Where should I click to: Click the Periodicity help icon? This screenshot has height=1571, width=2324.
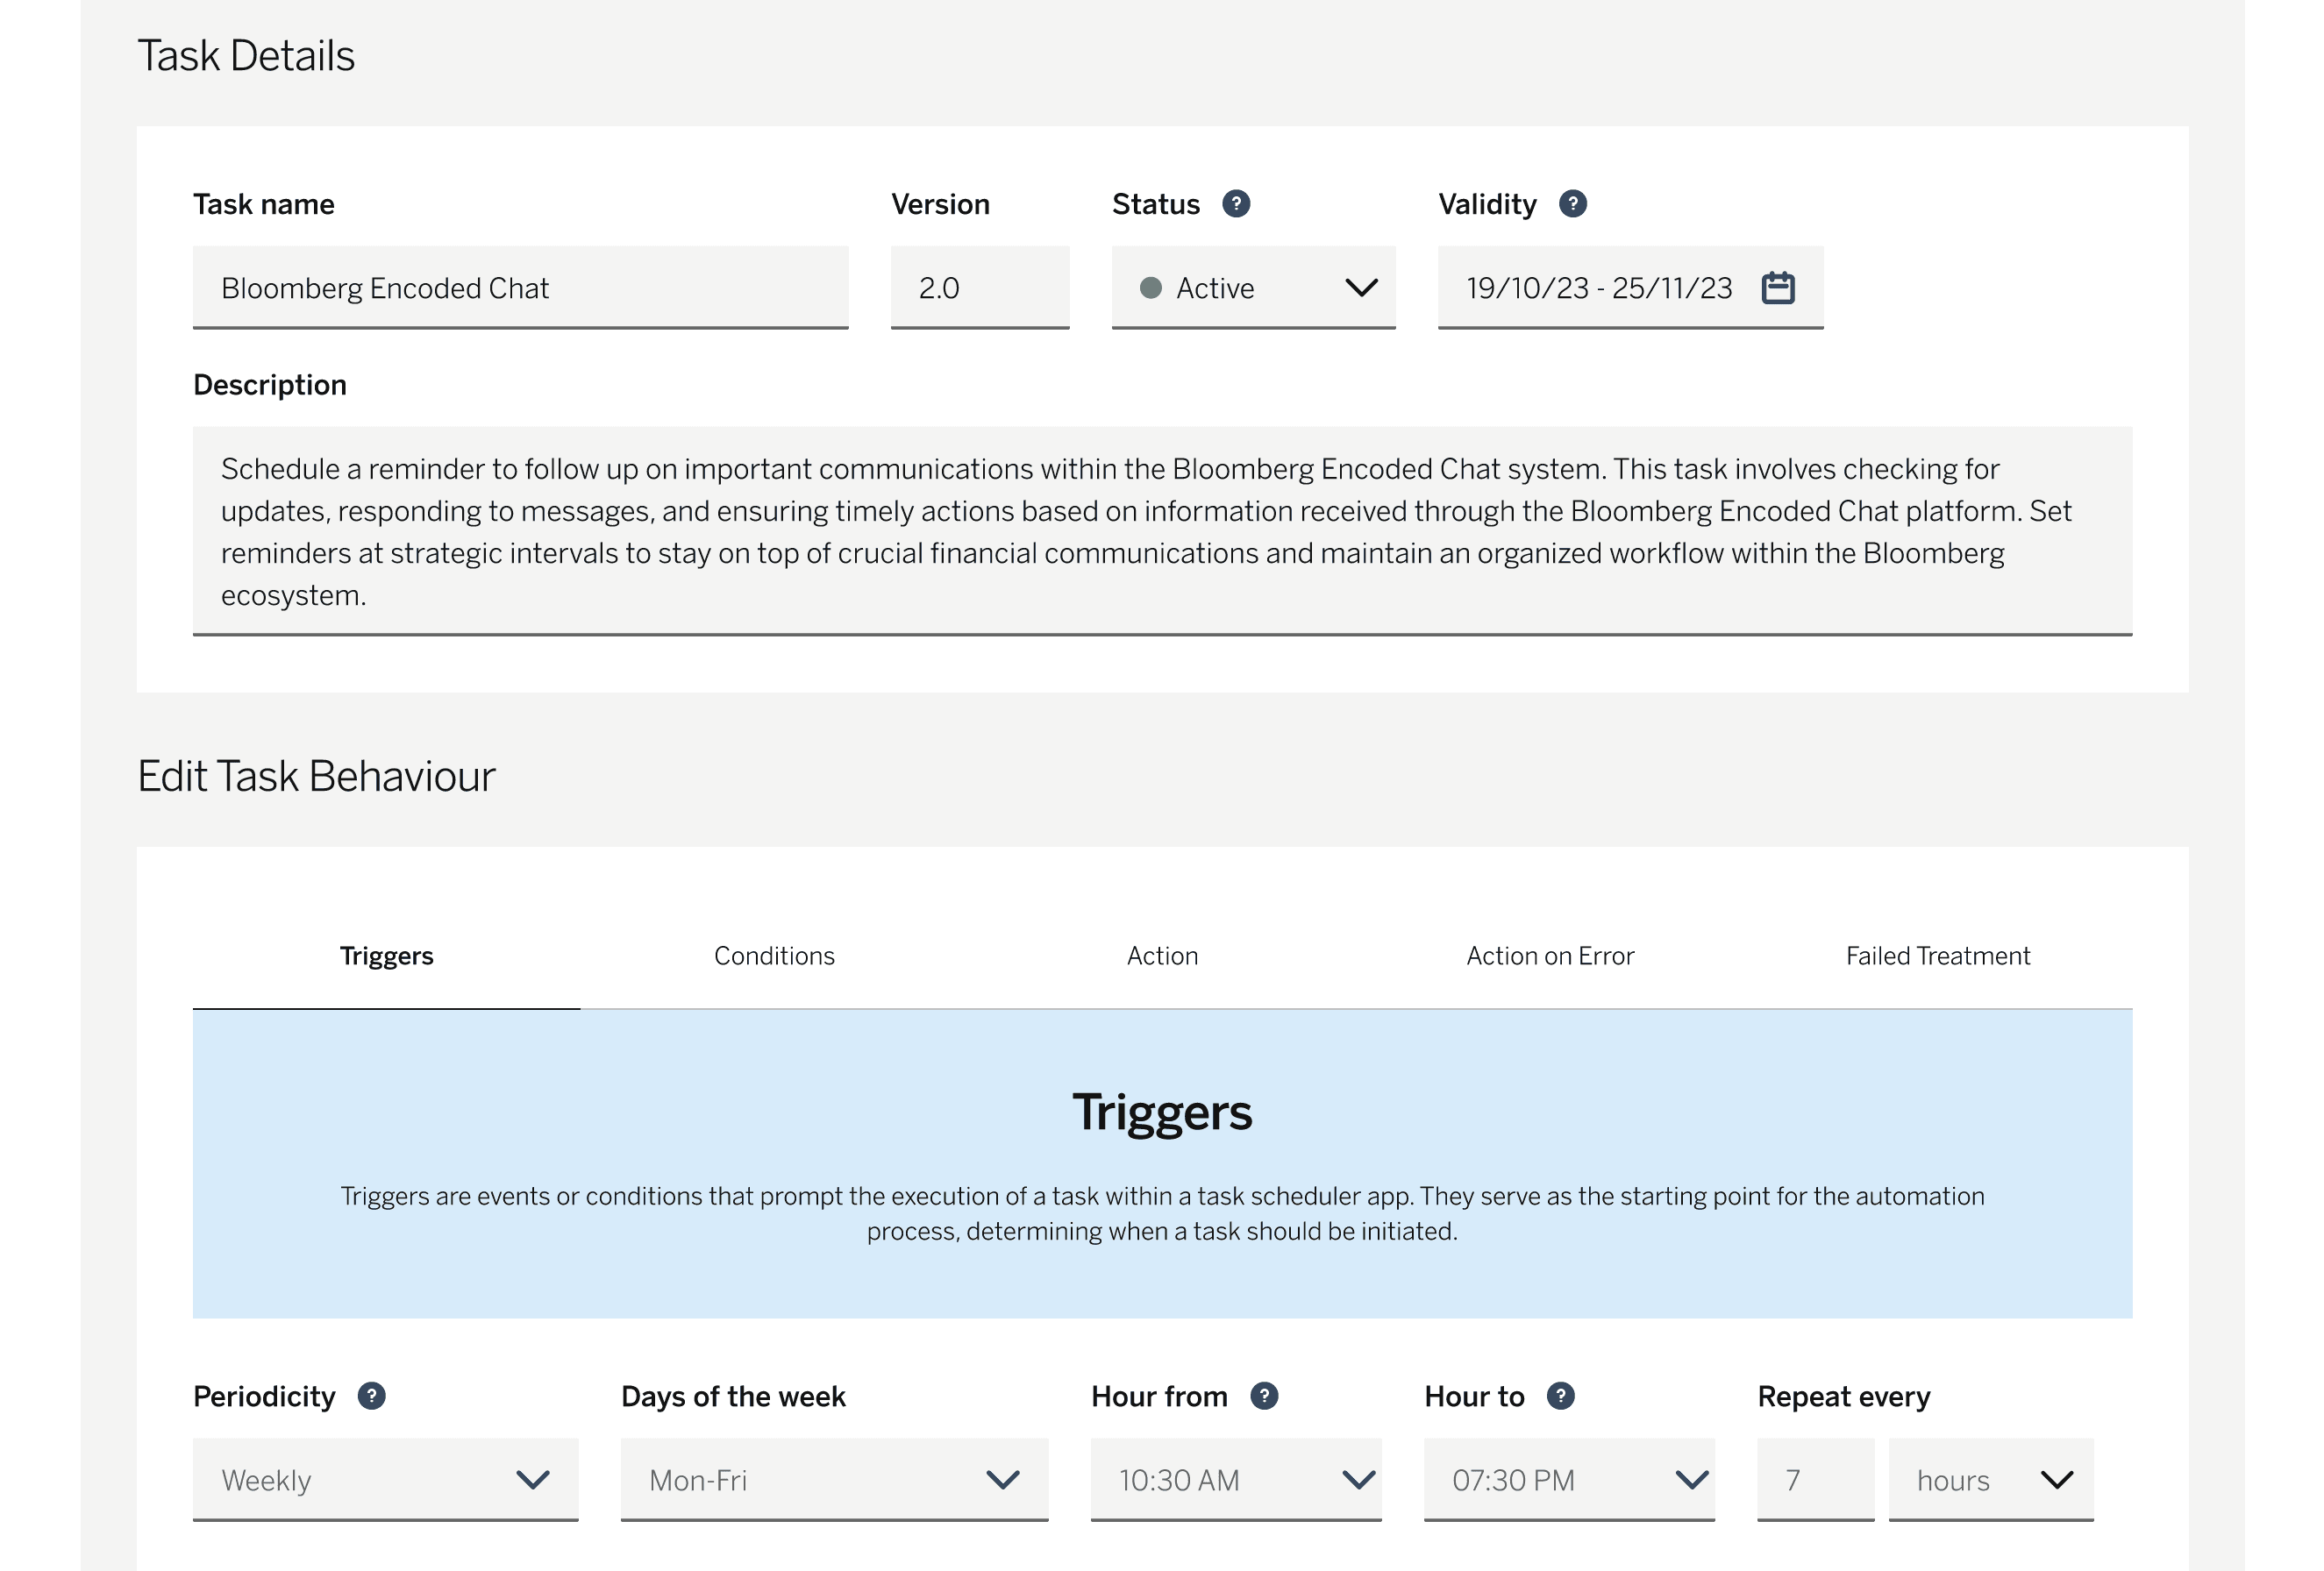[371, 1395]
